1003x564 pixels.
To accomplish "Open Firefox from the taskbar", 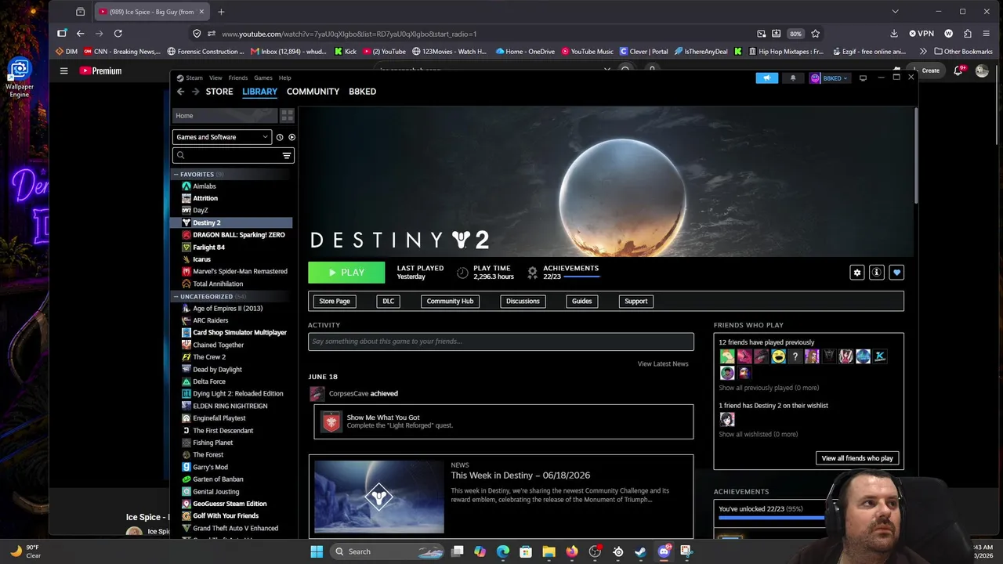I will tap(572, 551).
